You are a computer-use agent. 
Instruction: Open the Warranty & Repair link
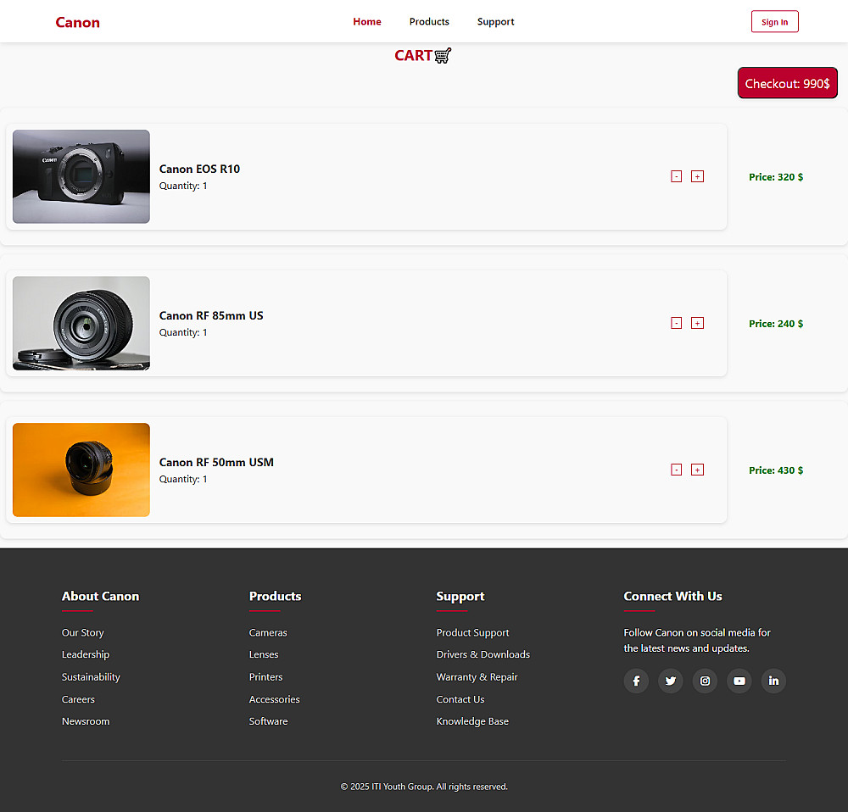click(477, 677)
